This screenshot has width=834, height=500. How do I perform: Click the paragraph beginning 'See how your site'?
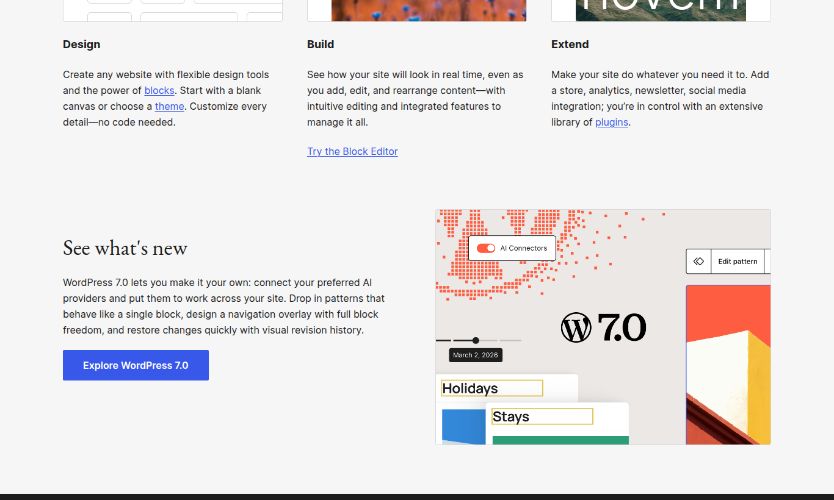416,98
